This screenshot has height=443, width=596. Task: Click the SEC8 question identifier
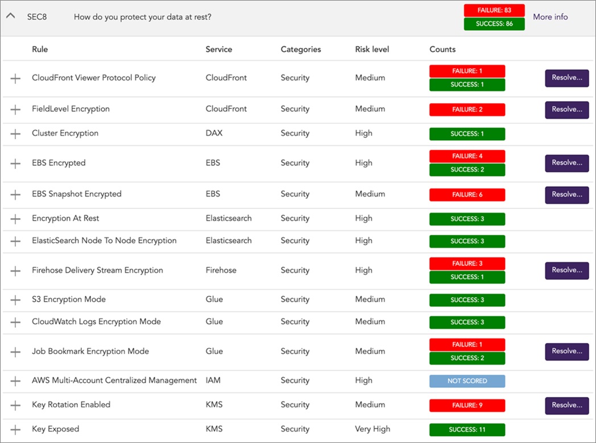(37, 17)
